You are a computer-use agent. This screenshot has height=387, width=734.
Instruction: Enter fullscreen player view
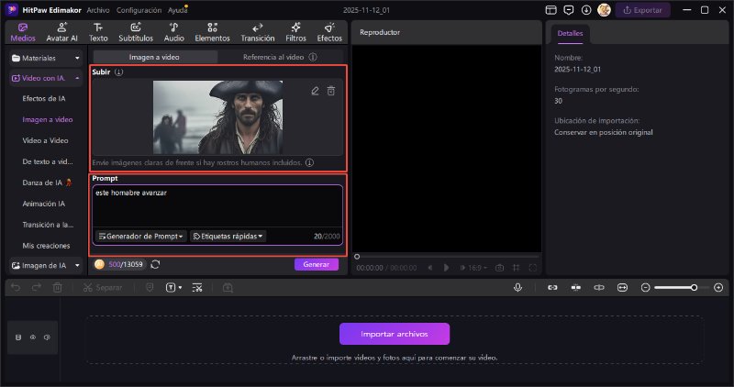(x=533, y=268)
